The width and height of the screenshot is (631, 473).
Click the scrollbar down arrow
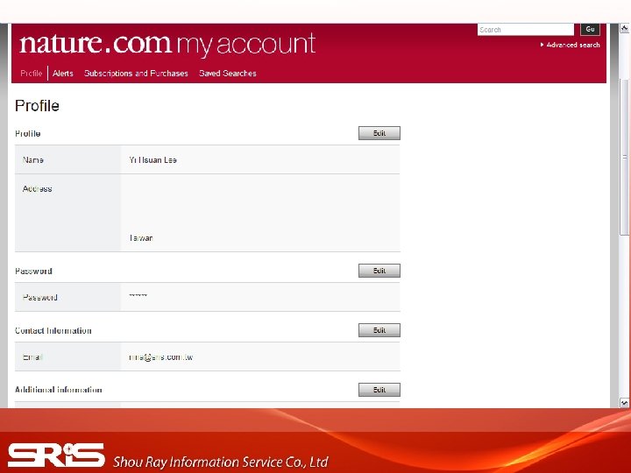pyautogui.click(x=625, y=403)
